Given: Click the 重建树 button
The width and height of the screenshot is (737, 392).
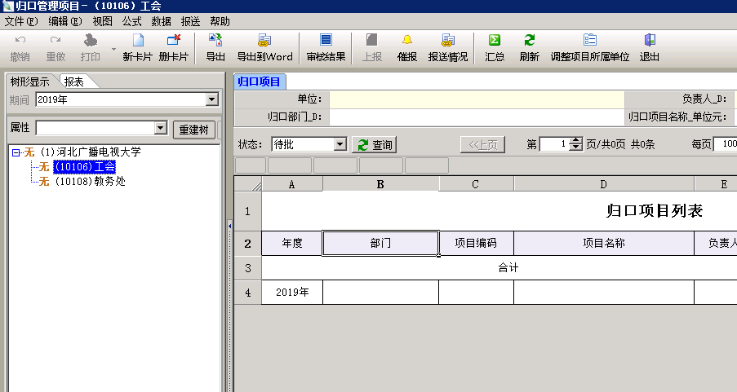Looking at the screenshot, I should (x=193, y=130).
